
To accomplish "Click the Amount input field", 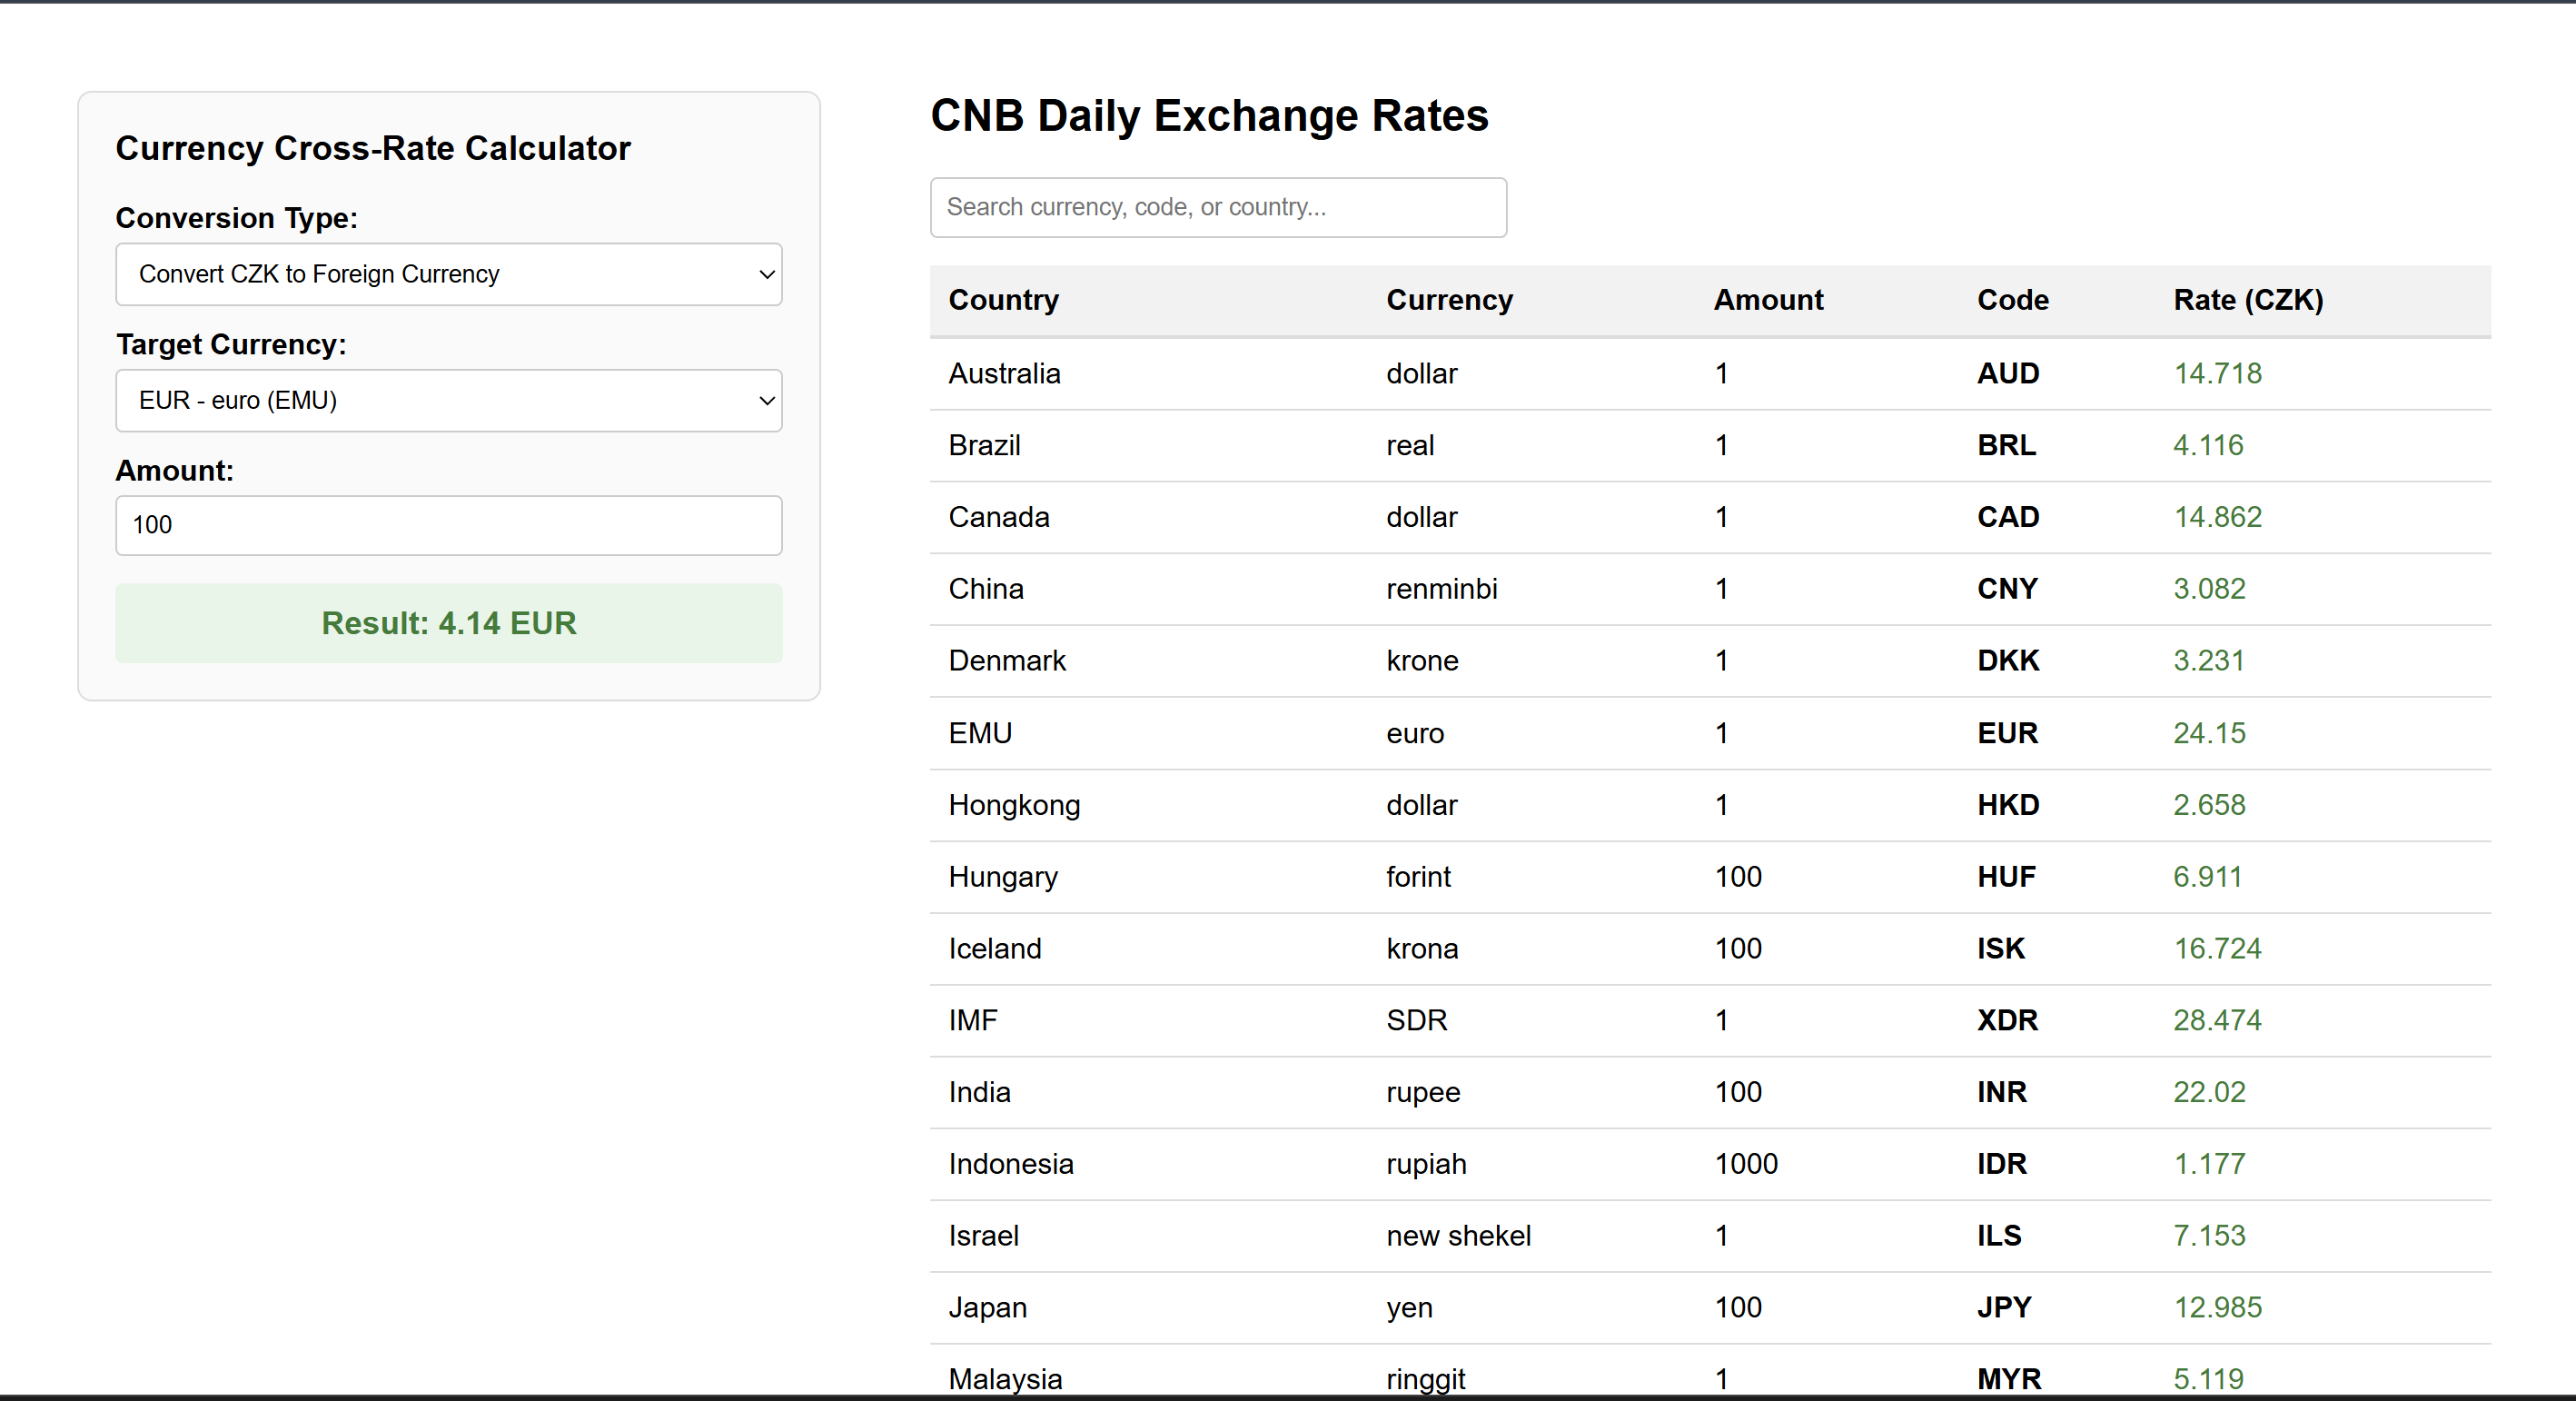I will (x=449, y=525).
